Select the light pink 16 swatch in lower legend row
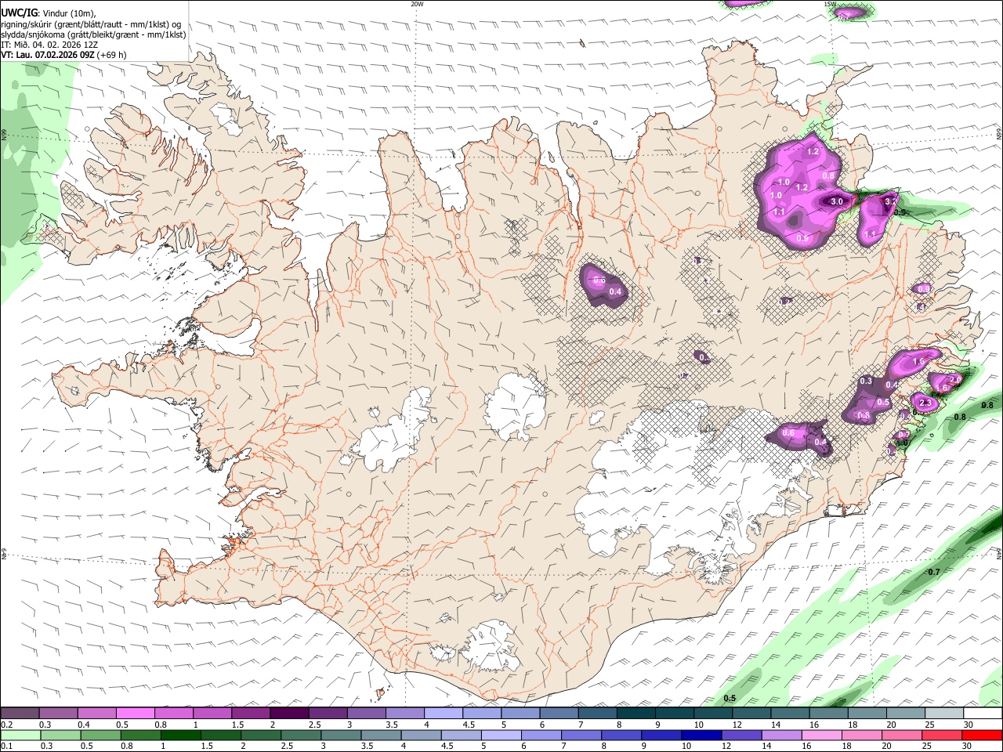This screenshot has width=1003, height=752. [x=822, y=735]
